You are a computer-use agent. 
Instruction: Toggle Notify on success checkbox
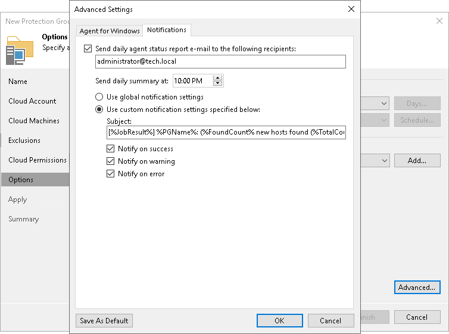pyautogui.click(x=111, y=148)
